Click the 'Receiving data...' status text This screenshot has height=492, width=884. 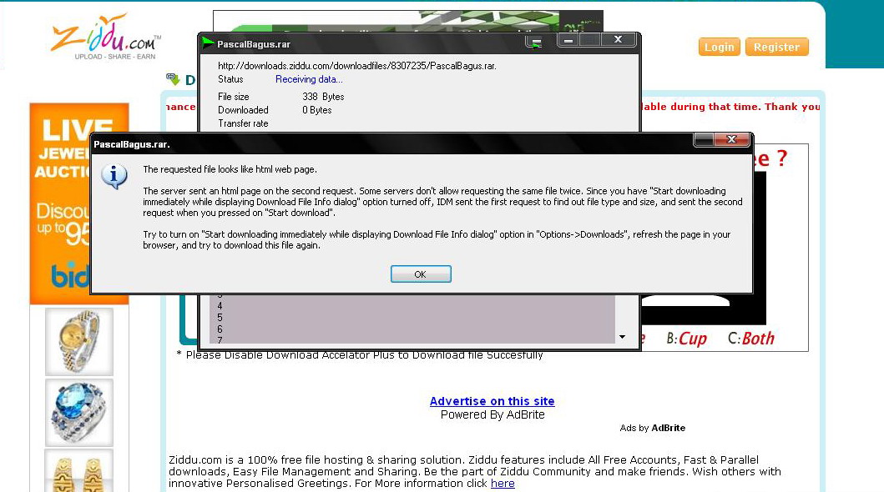tap(309, 79)
